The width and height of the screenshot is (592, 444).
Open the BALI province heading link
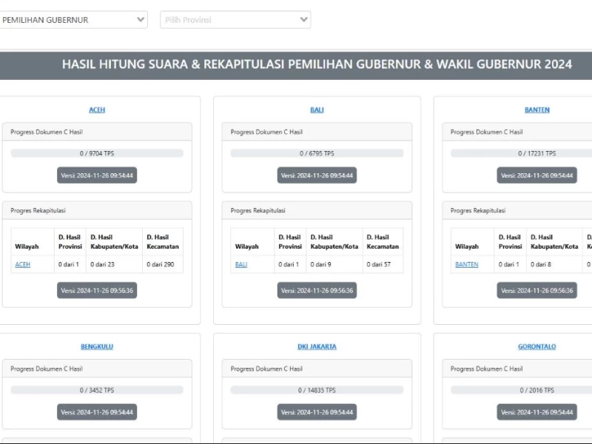coord(317,110)
